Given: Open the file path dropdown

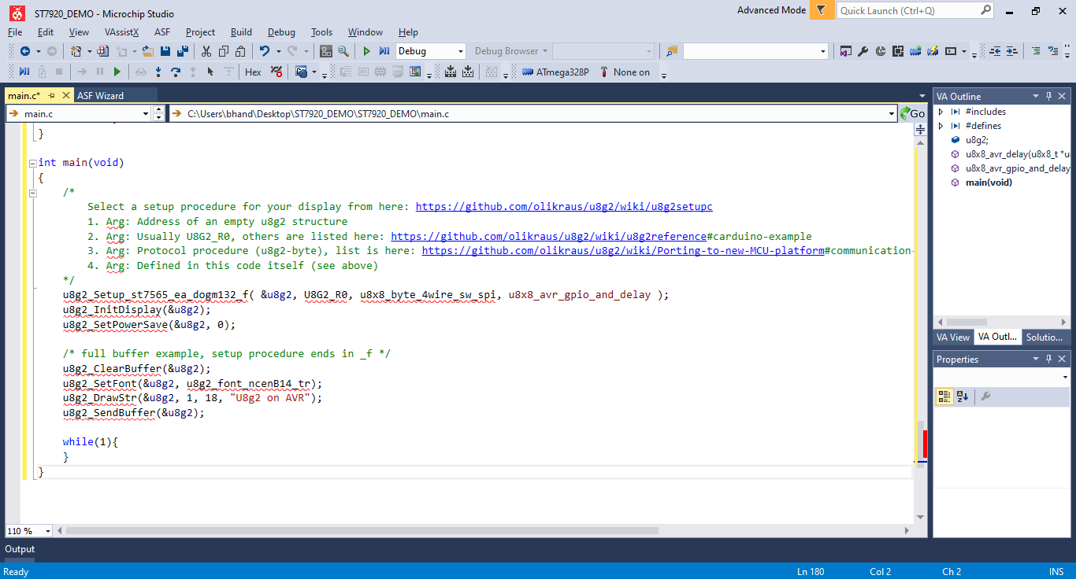Looking at the screenshot, I should coord(892,114).
